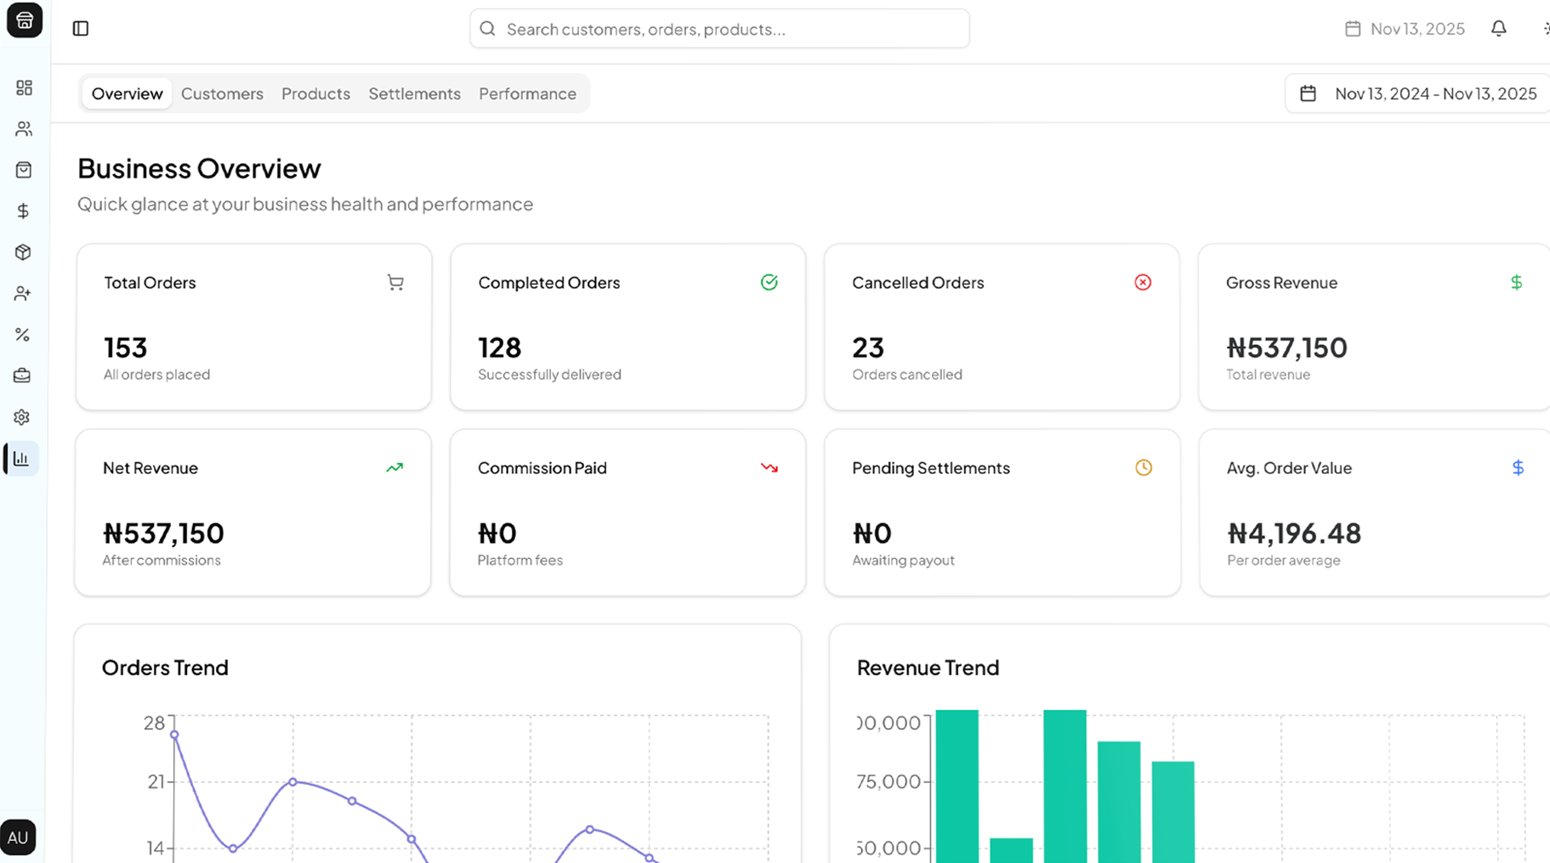Screen dimensions: 1550x863
Task: Open the dashboard grid icon in sidebar
Action: [x=24, y=87]
